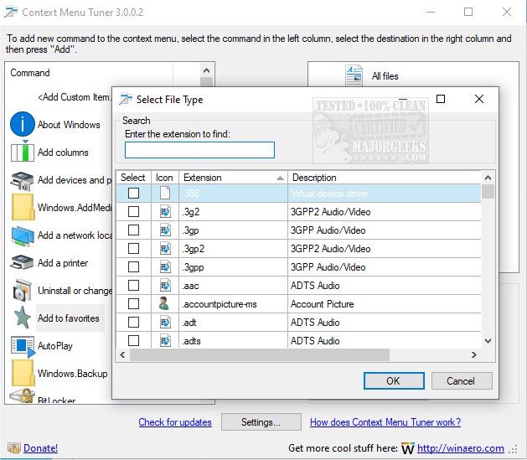Open the Check for updates link
The height and width of the screenshot is (460, 527).
174,422
